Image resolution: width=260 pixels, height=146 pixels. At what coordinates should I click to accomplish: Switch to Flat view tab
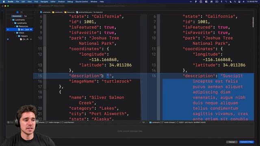[25, 16]
